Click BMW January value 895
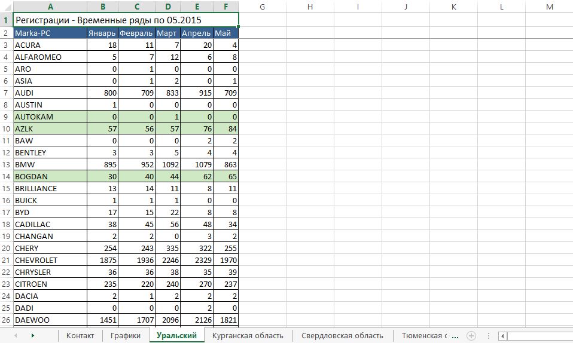Screen dimensions: 573x343 (103, 164)
